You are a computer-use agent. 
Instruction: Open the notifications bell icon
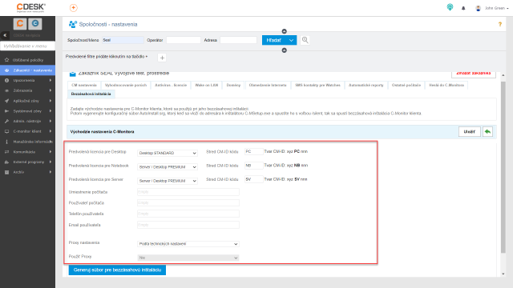(463, 8)
